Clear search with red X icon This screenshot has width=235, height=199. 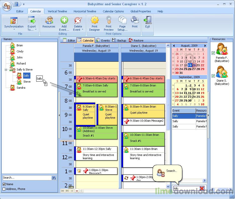(202, 188)
